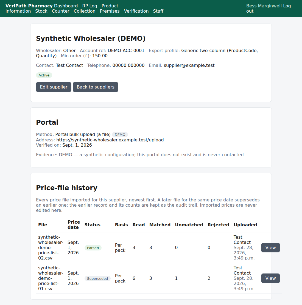302x305 pixels.
Task: Open the Verification section
Action: pos(136,11)
